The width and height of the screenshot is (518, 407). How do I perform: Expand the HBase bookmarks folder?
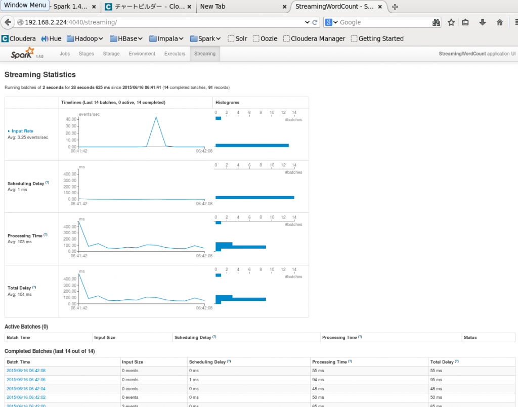tap(126, 38)
